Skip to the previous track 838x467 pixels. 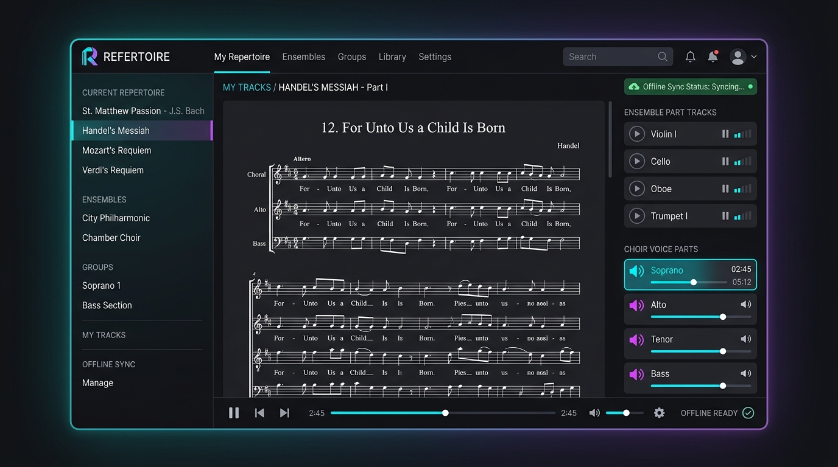tap(259, 413)
